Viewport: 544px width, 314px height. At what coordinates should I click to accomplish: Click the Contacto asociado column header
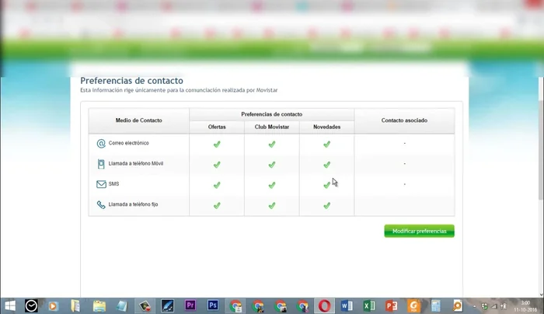tap(404, 120)
